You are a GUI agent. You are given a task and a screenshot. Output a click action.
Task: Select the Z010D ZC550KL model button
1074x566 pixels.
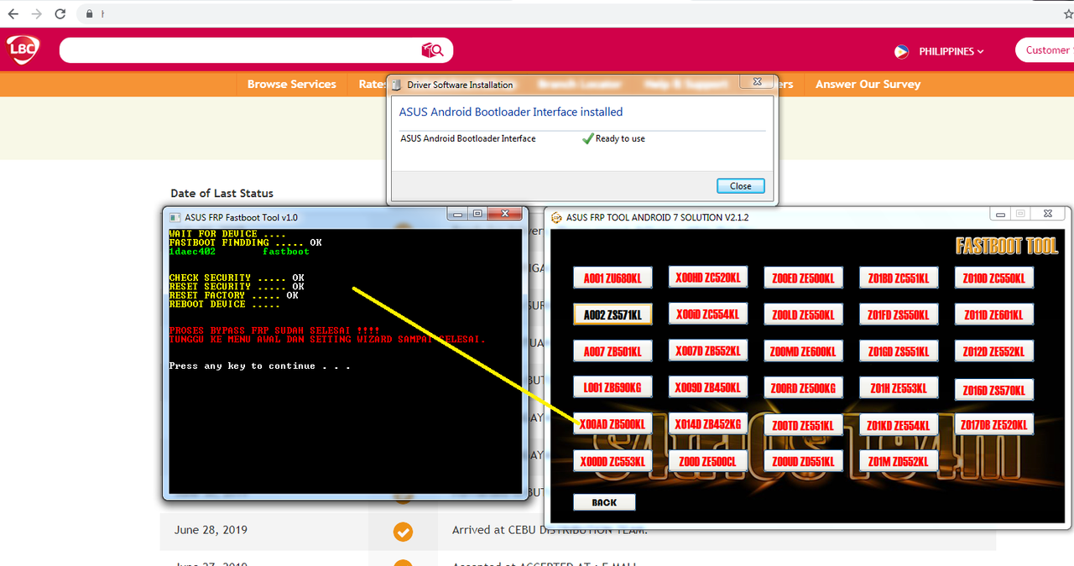coord(993,278)
